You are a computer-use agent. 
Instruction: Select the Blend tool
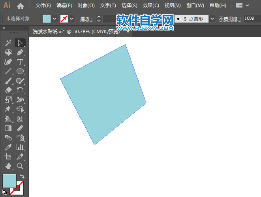pos(8,138)
